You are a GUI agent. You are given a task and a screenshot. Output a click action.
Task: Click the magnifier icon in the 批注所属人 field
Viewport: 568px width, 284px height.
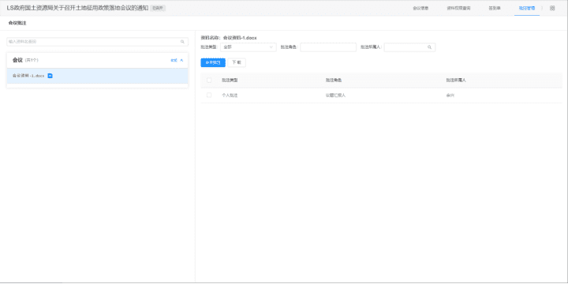click(x=430, y=47)
